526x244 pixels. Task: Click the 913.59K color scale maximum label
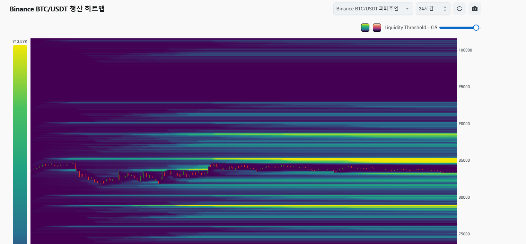point(20,41)
